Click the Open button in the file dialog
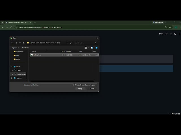181x135 pixels. 80,89
